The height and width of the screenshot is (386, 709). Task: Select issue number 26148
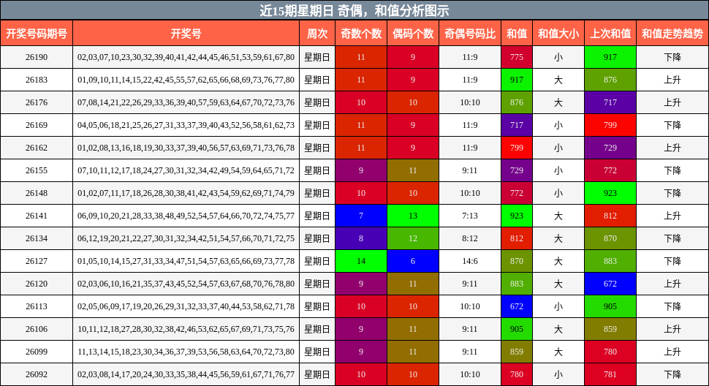[x=37, y=193]
